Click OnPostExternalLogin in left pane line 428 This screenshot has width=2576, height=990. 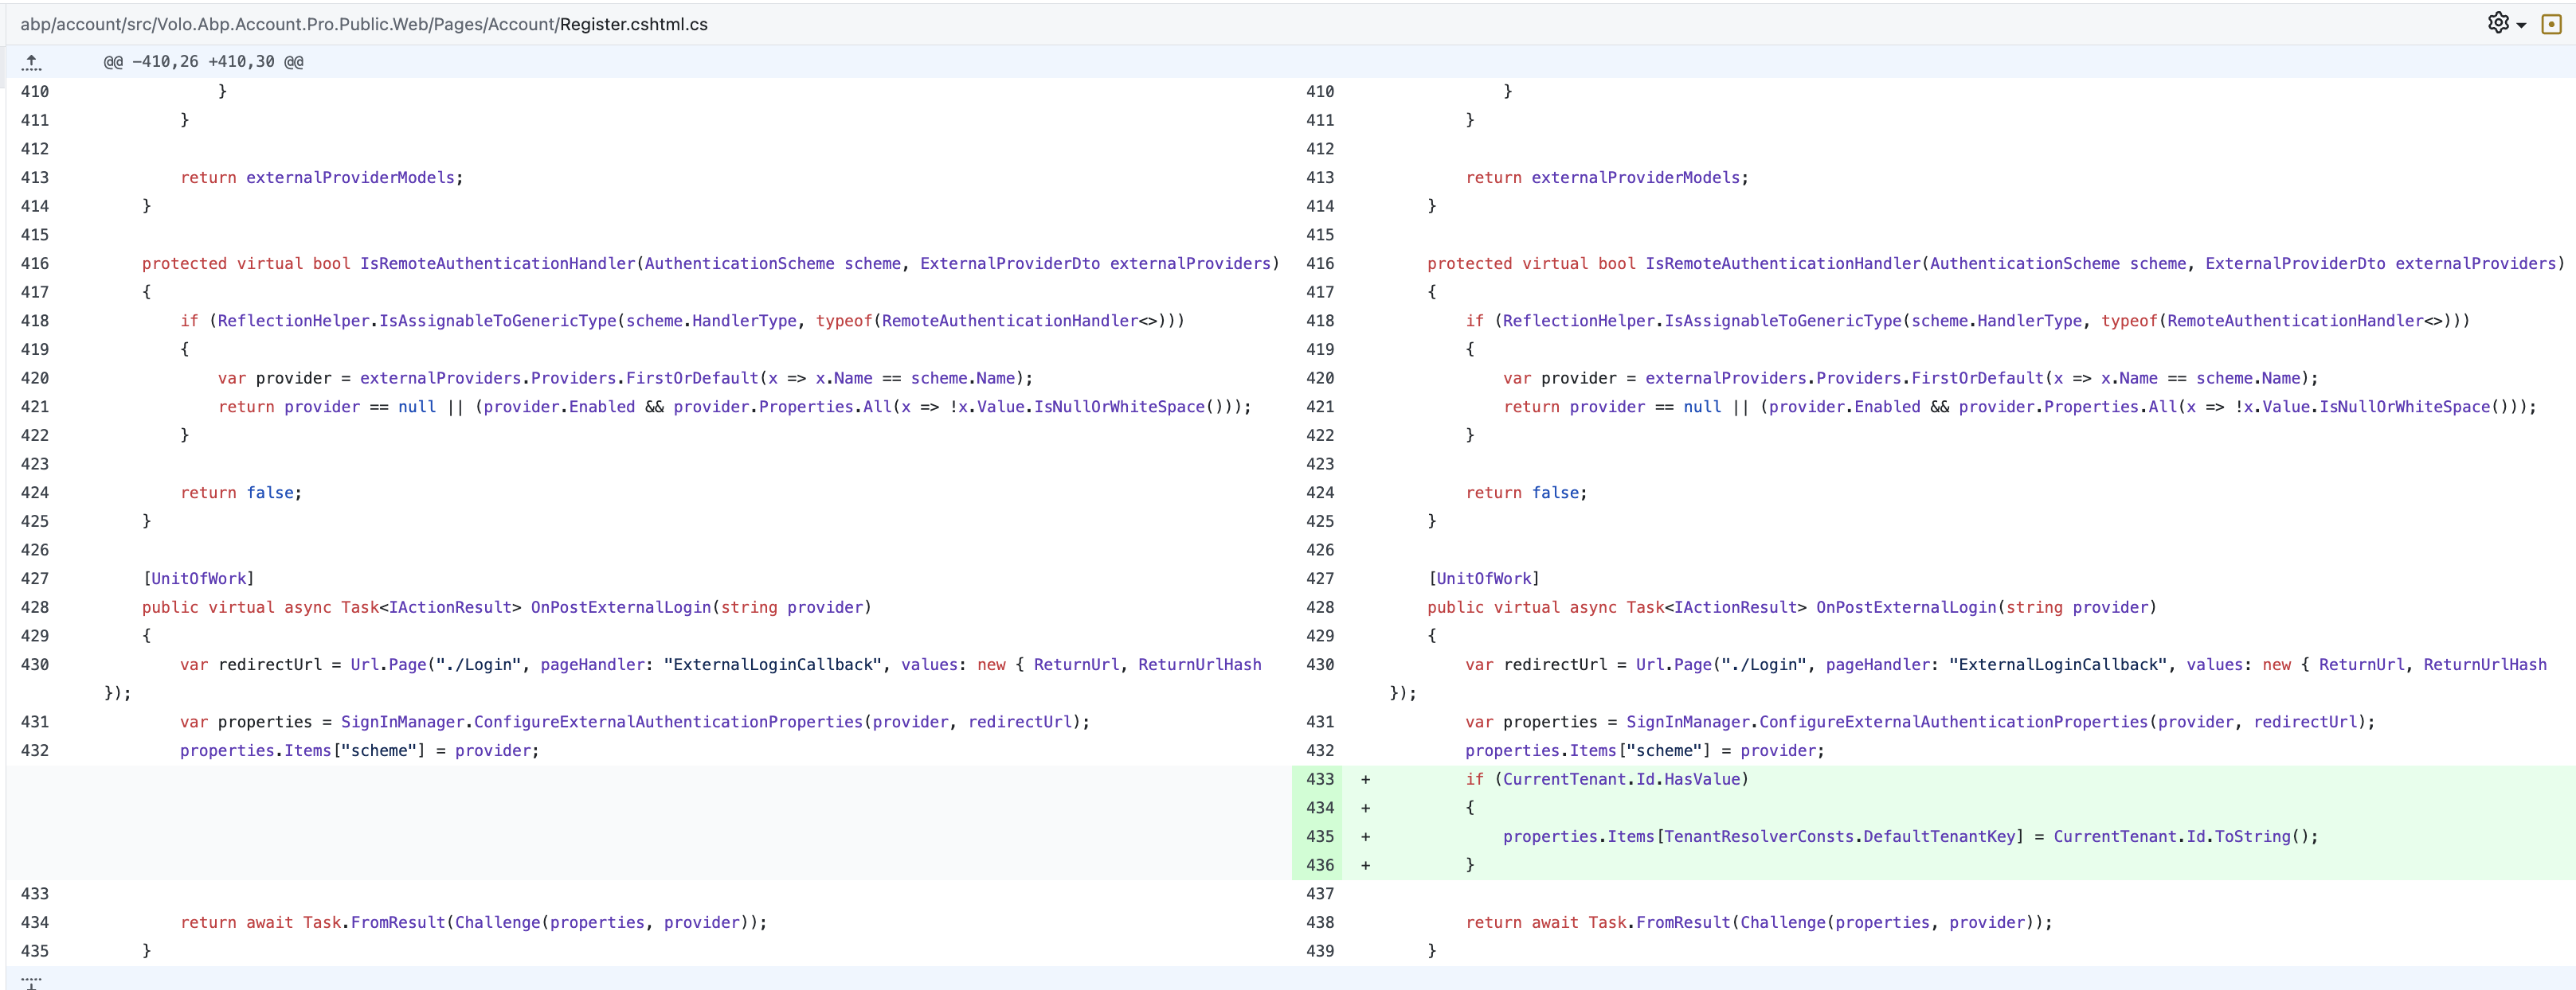[x=621, y=607]
